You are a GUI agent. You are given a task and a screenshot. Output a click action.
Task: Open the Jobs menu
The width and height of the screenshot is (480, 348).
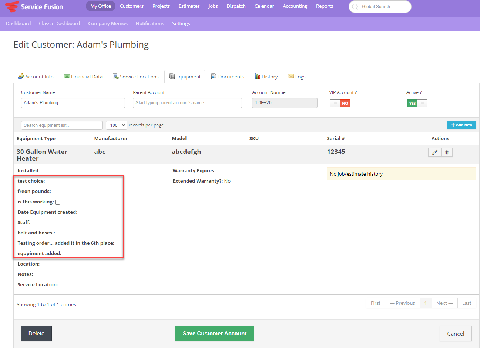pyautogui.click(x=213, y=6)
